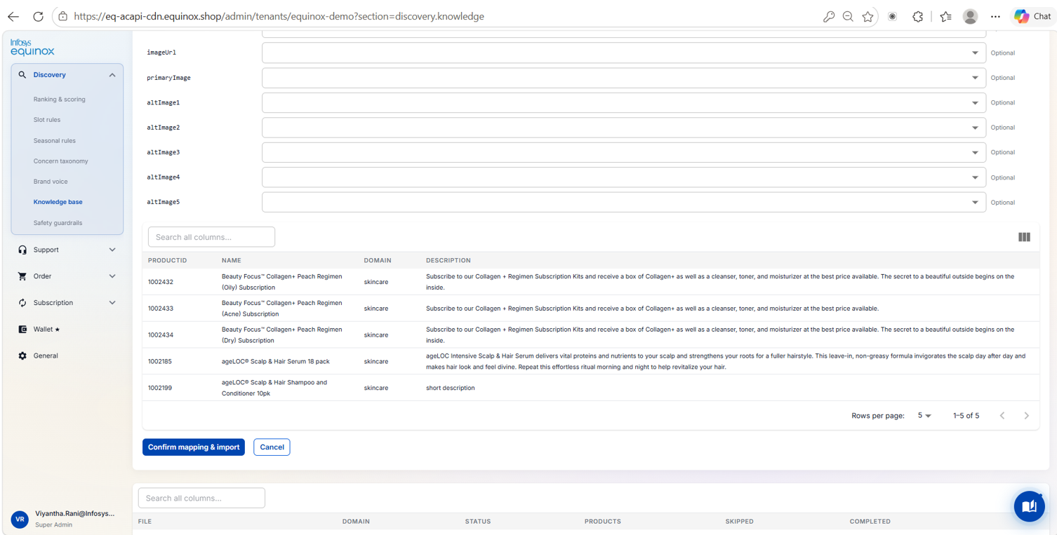The image size is (1057, 535).
Task: Open Slot rules page
Action: (47, 120)
